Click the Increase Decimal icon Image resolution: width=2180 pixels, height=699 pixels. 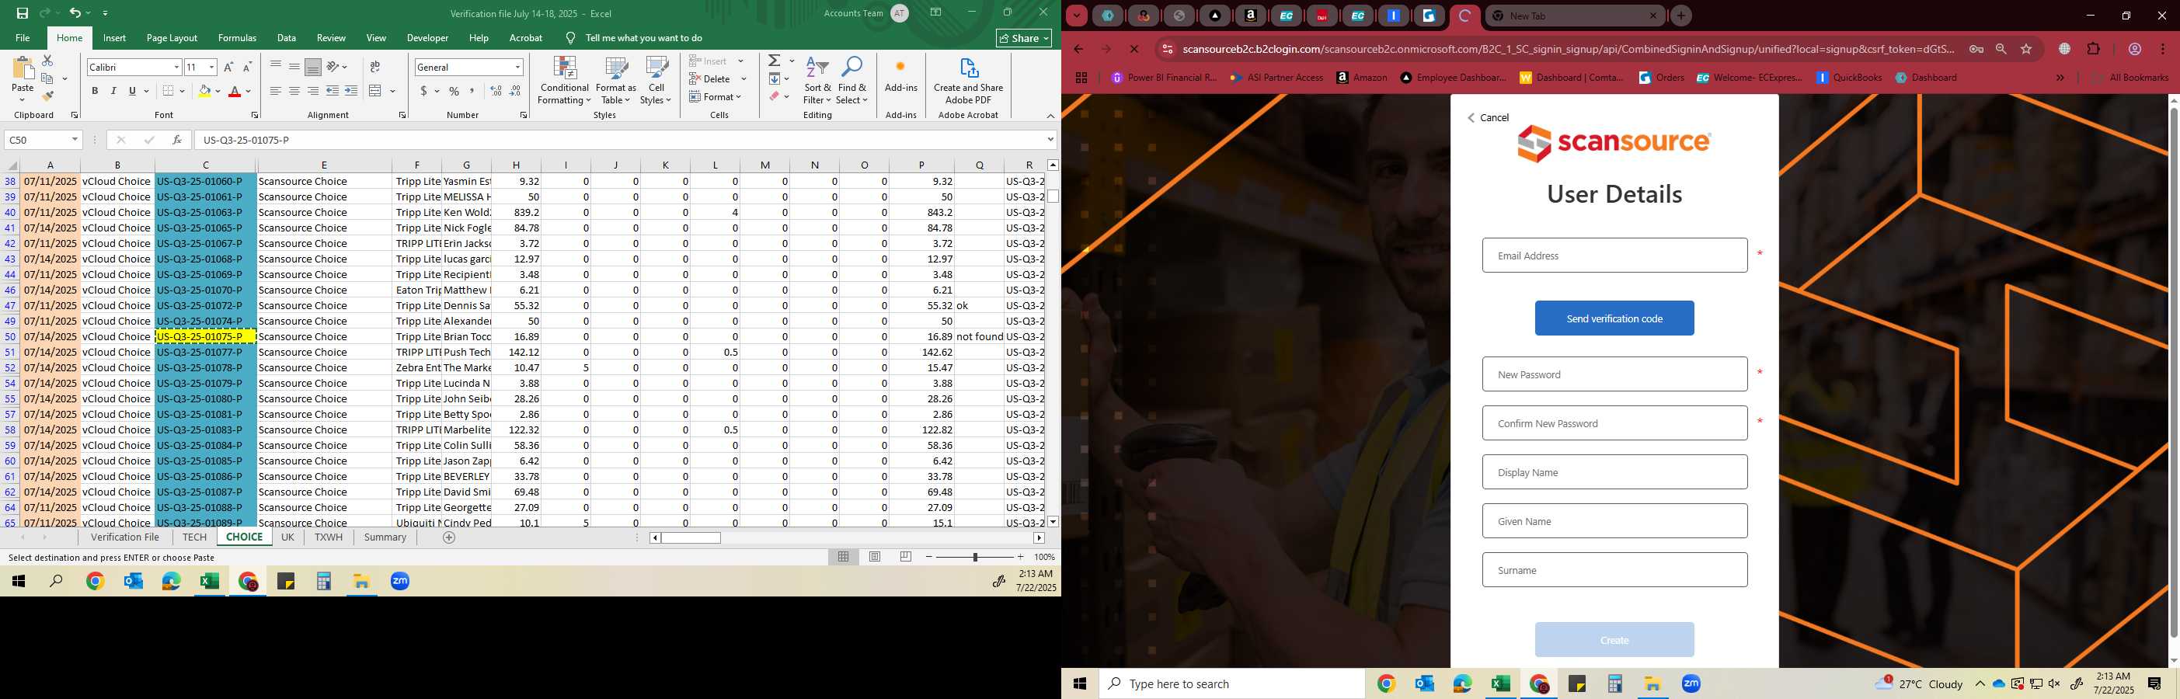496,91
